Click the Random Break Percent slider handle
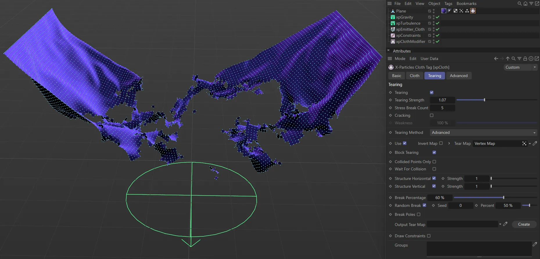The height and width of the screenshot is (259, 540). coord(530,205)
